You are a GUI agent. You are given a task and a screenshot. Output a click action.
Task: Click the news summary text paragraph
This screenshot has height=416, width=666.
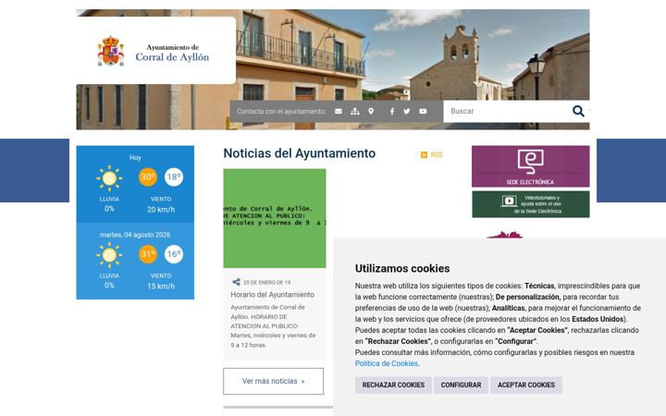click(273, 326)
